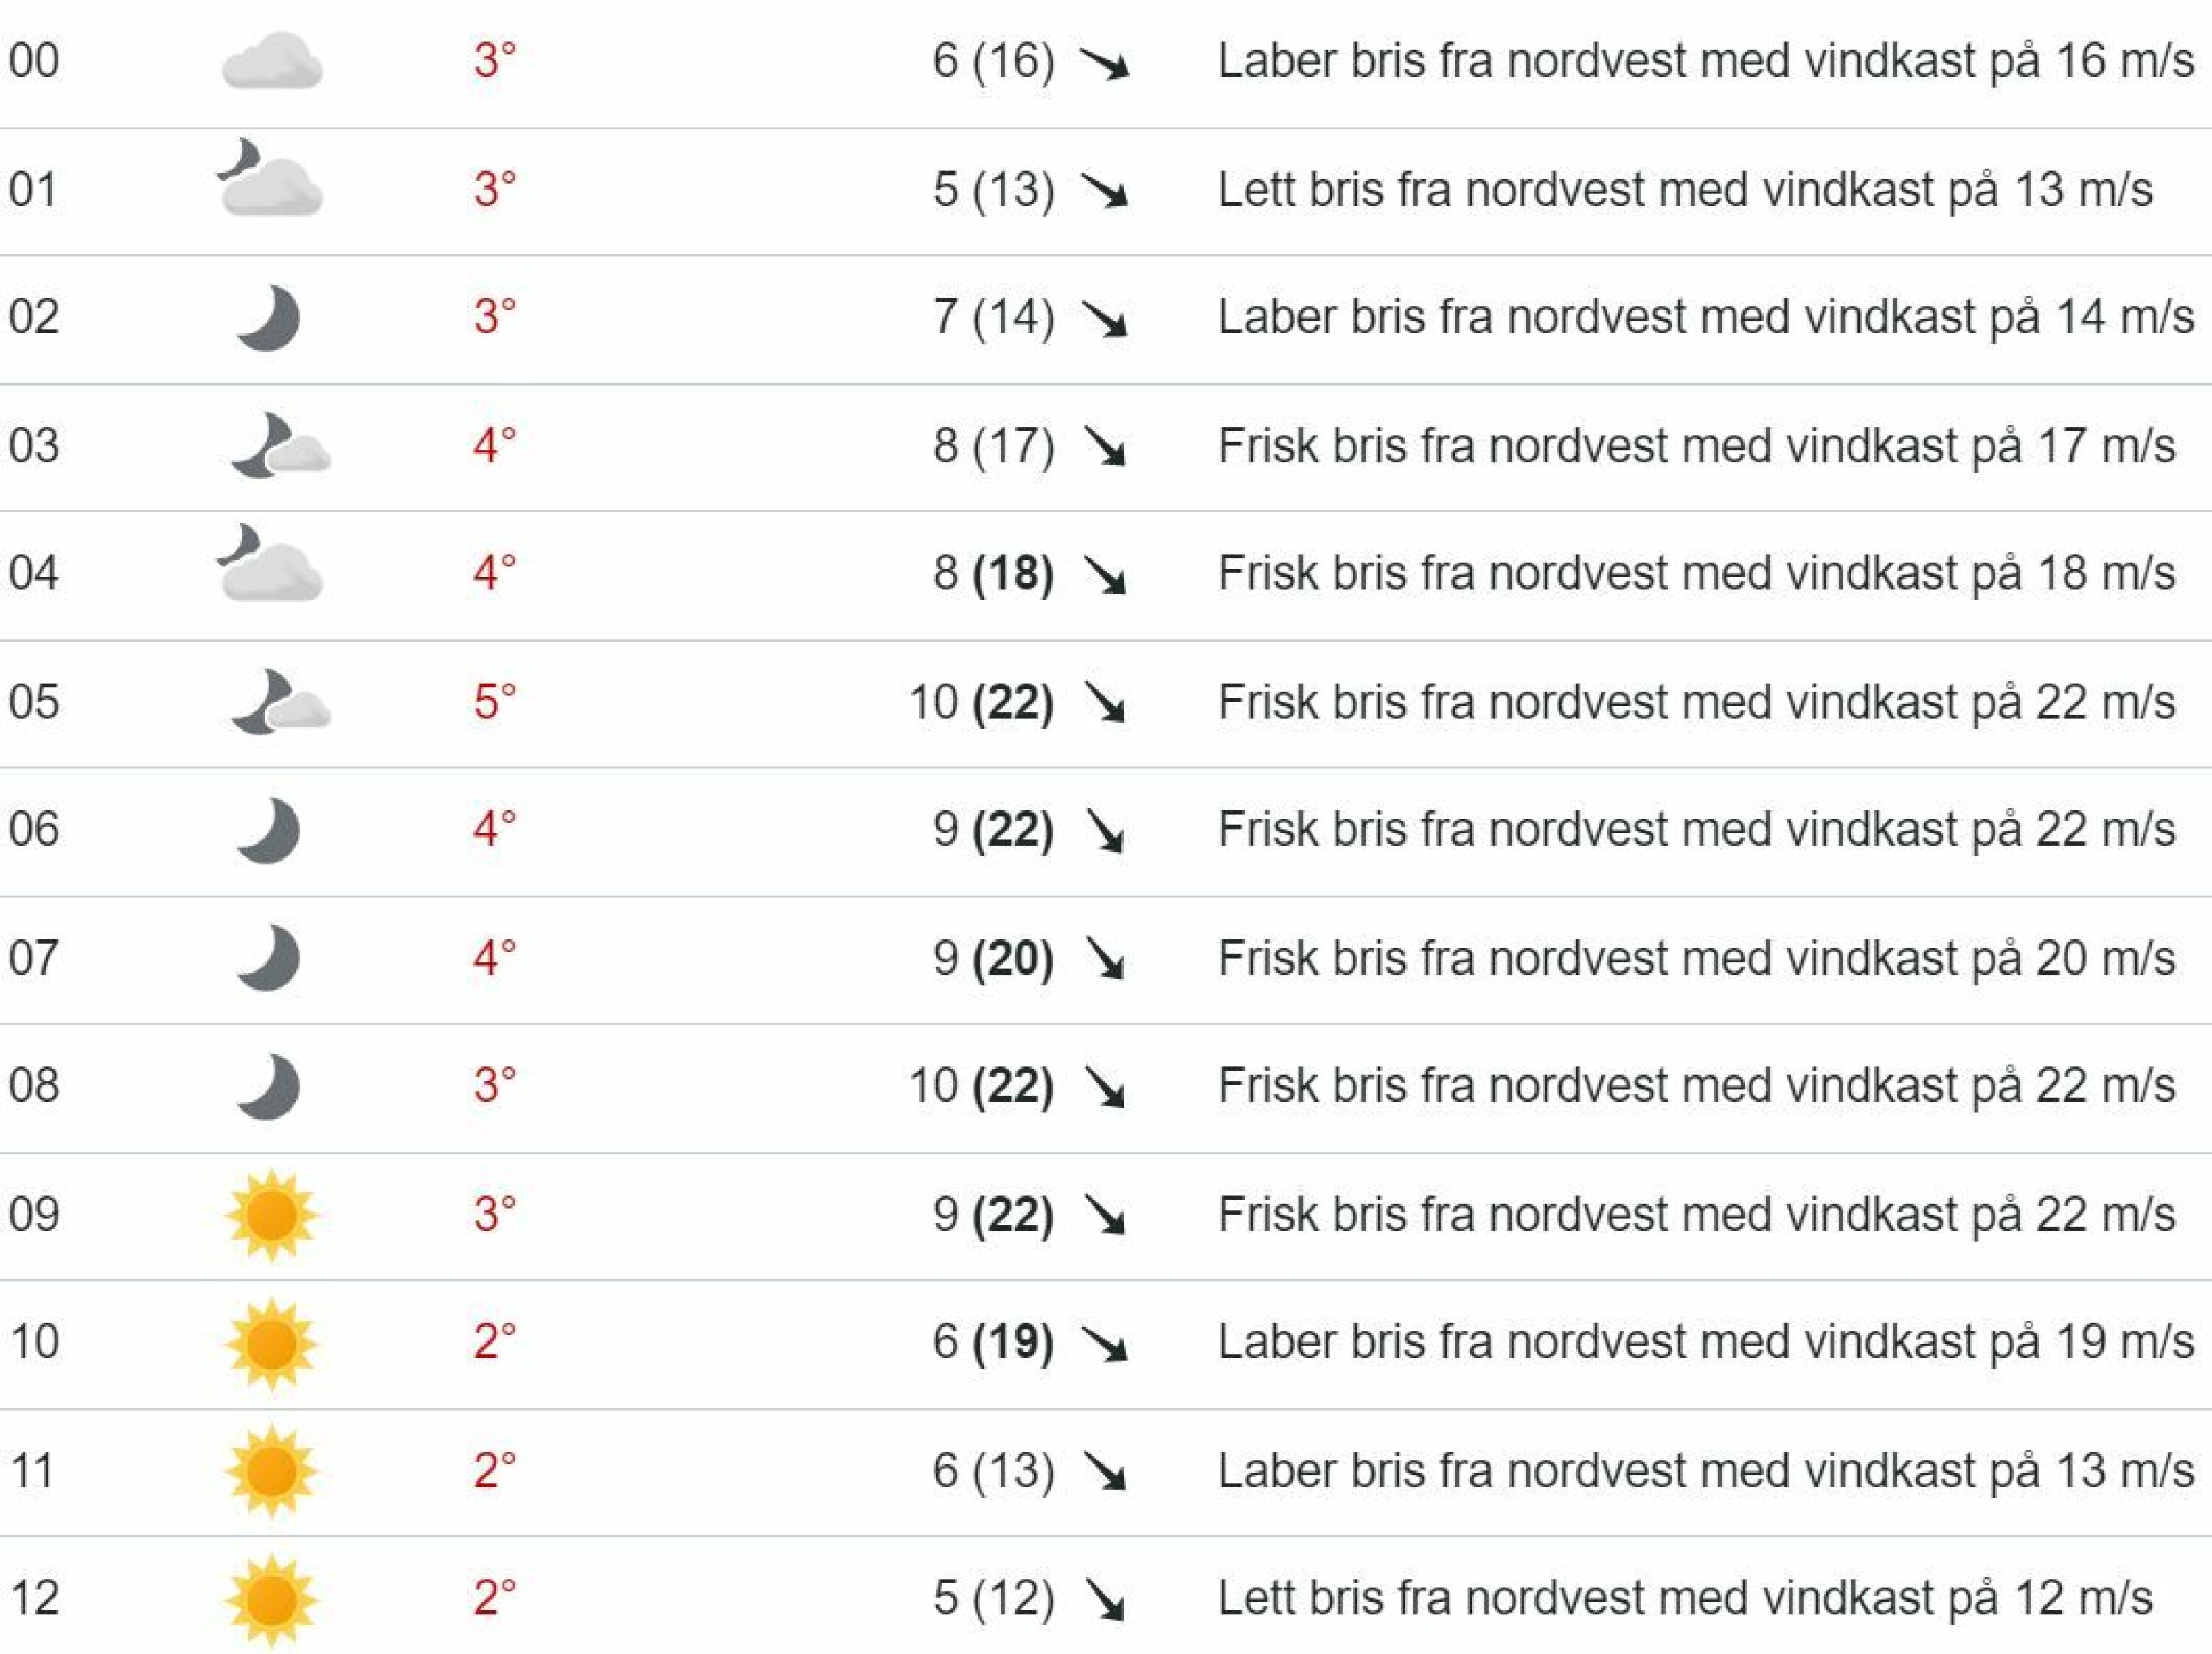Click the cloudy icon at hour 00
The width and height of the screenshot is (2212, 1654).
272,61
